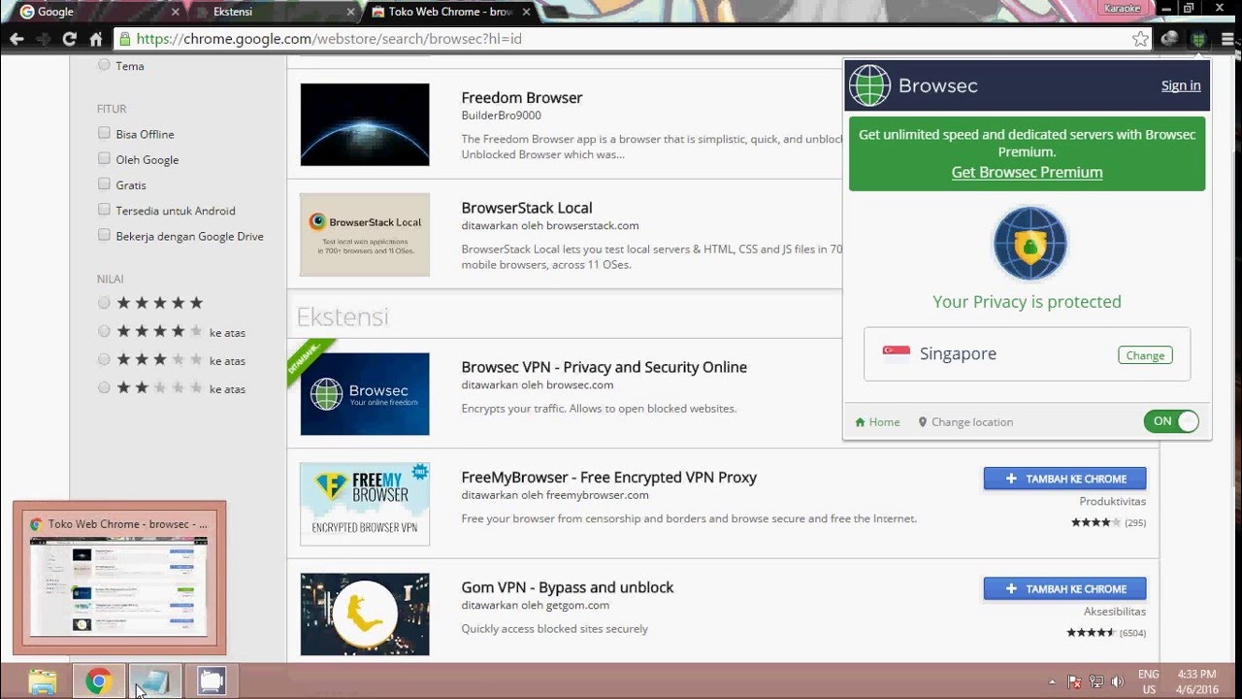Screen dimensions: 1242x699
Task: Open Browsec VPN - Privacy and Security title
Action: coord(605,367)
